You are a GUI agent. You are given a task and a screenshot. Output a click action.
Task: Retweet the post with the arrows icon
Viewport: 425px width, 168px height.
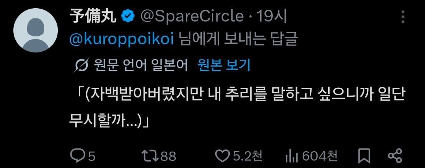point(150,156)
